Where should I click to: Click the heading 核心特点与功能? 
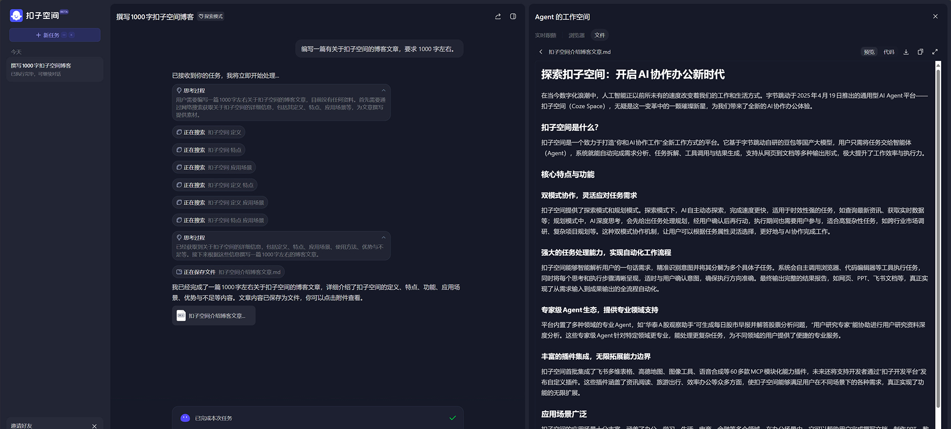568,174
